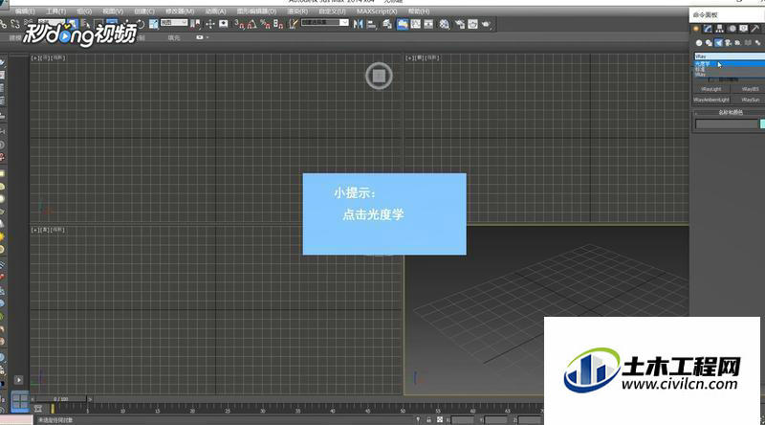Select Shapes category in Create panel
Image resolution: width=765 pixels, height=425 pixels.
click(709, 42)
